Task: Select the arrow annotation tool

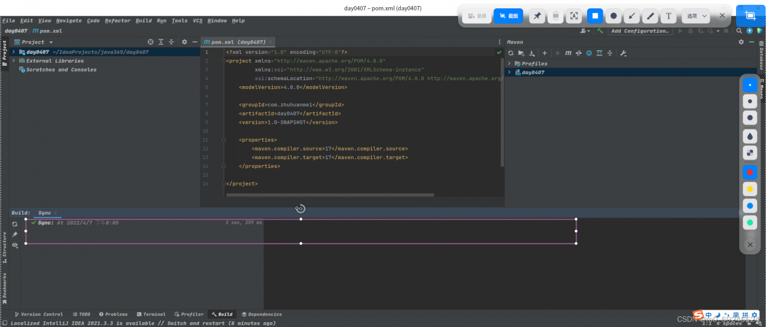Action: click(631, 16)
